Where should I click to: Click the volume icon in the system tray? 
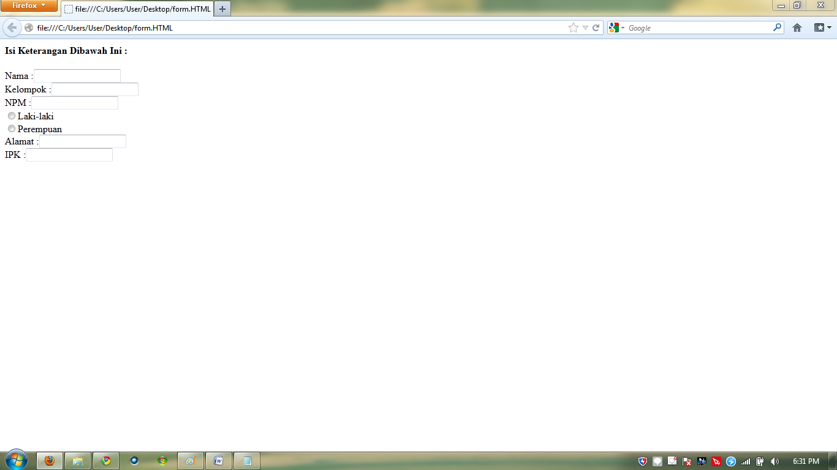point(774,461)
